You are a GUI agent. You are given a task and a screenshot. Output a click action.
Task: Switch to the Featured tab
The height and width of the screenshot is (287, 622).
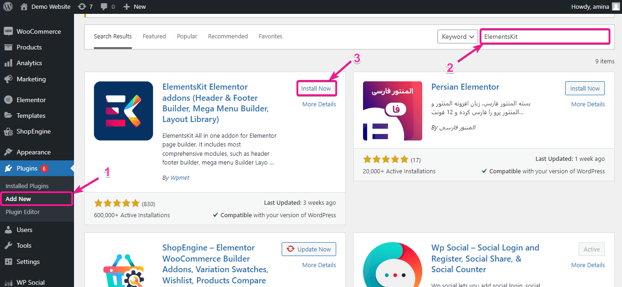(x=154, y=37)
